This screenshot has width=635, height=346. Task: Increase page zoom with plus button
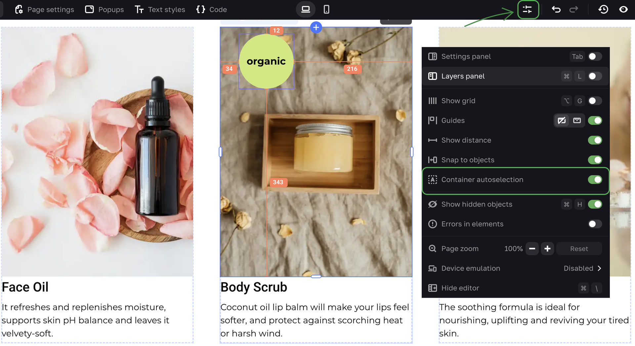[547, 249]
